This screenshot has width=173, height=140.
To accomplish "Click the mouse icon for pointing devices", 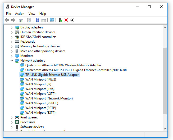I will click(x=17, y=51).
